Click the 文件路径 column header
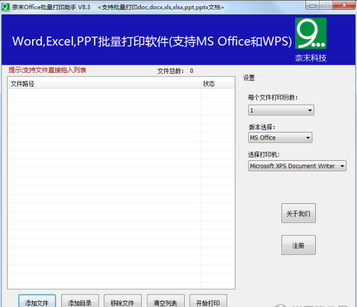This screenshot has width=357, height=307. pos(104,84)
